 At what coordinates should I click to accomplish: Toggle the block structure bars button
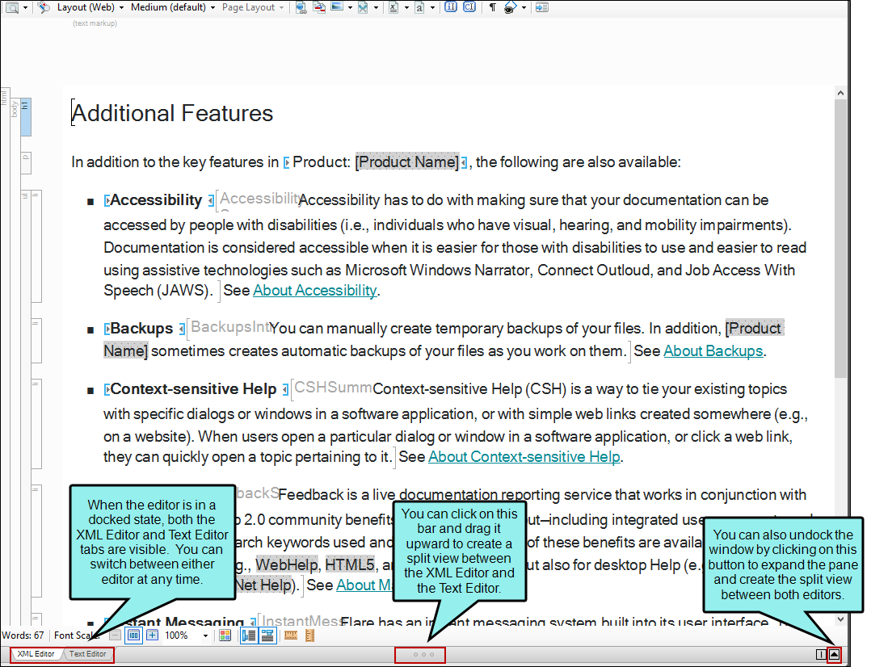[x=249, y=636]
